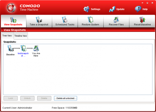Image resolution: width=156 pixels, height=112 pixels.
Task: Click the Take a Snapshot camera icon
Action: pyautogui.click(x=39, y=20)
